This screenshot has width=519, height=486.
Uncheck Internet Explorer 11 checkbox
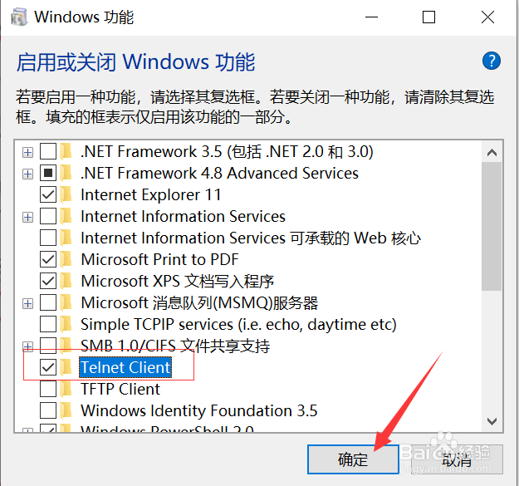click(48, 195)
